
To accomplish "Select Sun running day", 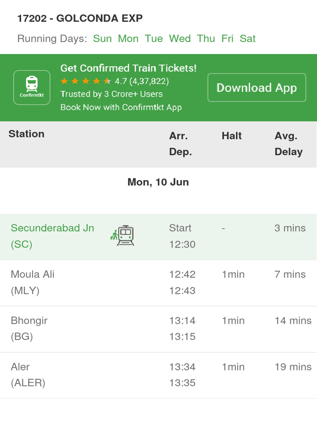I will (x=102, y=39).
